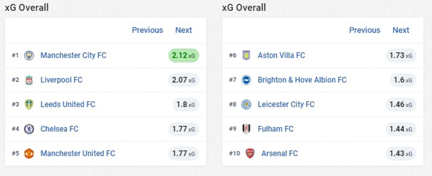The height and width of the screenshot is (176, 432).
Task: Open the Arsenal FC team link
Action: [x=280, y=153]
